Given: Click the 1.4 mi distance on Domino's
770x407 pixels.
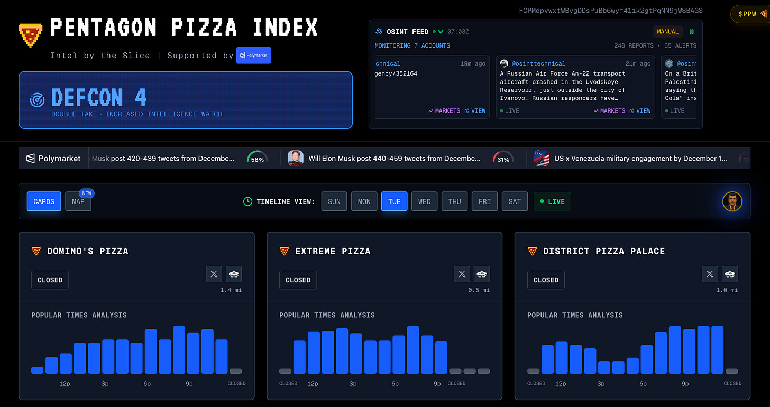Looking at the screenshot, I should coord(231,290).
